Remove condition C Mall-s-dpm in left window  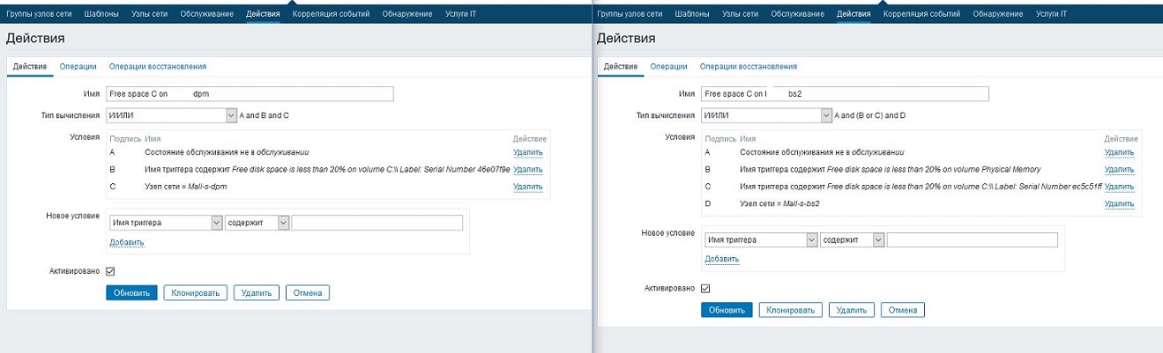pos(528,187)
